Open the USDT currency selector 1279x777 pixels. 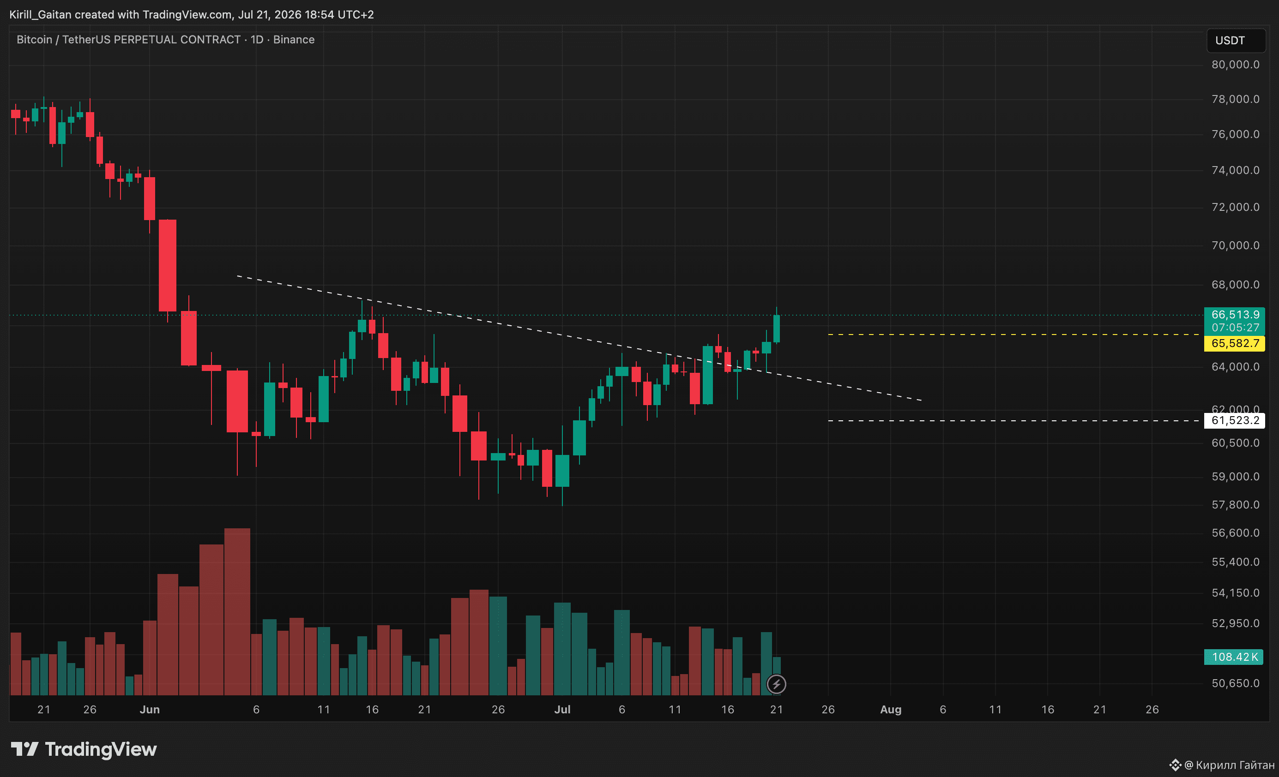(x=1236, y=41)
